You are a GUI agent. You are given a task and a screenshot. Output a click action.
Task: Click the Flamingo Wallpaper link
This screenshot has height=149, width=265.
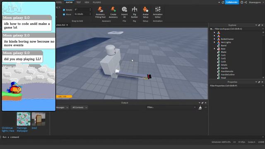click(x=22, y=130)
